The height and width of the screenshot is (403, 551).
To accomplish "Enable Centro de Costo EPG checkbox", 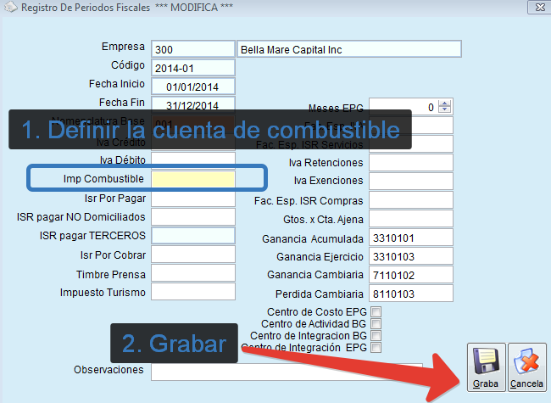I will tap(376, 312).
